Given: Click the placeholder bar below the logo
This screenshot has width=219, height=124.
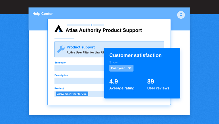Looking at the screenshot, I should (x=64, y=38).
